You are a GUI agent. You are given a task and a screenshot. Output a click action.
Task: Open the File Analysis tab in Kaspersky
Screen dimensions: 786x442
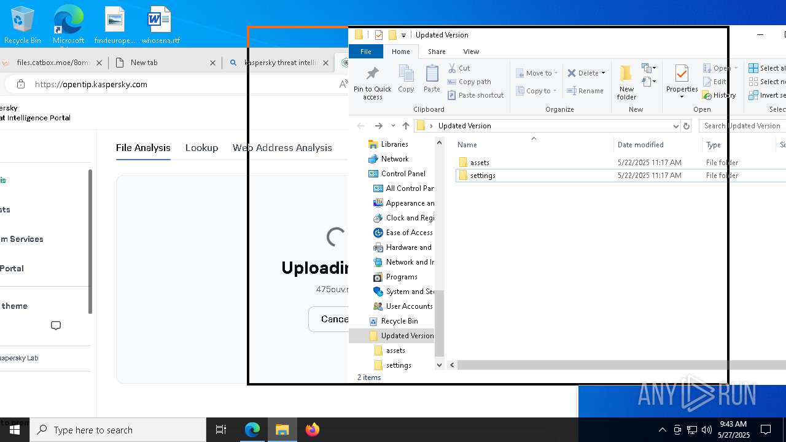click(x=143, y=148)
